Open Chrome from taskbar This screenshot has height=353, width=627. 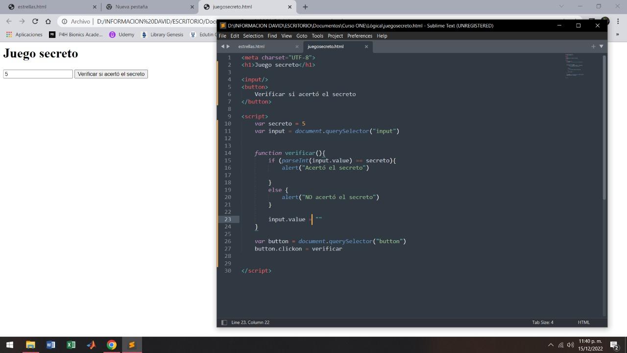112,345
